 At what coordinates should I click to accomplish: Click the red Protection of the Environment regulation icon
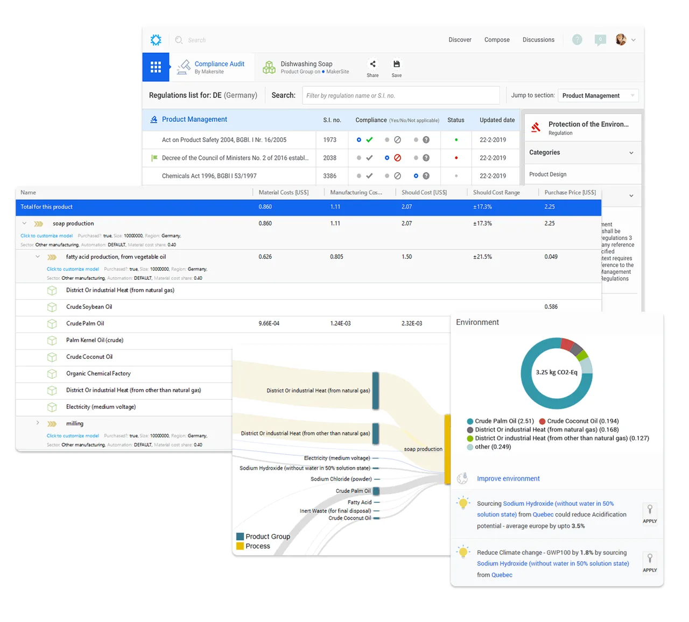pos(536,128)
